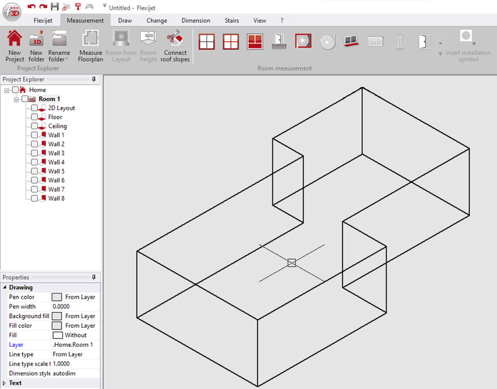This screenshot has width=497, height=389.
Task: Open the Dimension ribbon tab
Action: pos(196,20)
